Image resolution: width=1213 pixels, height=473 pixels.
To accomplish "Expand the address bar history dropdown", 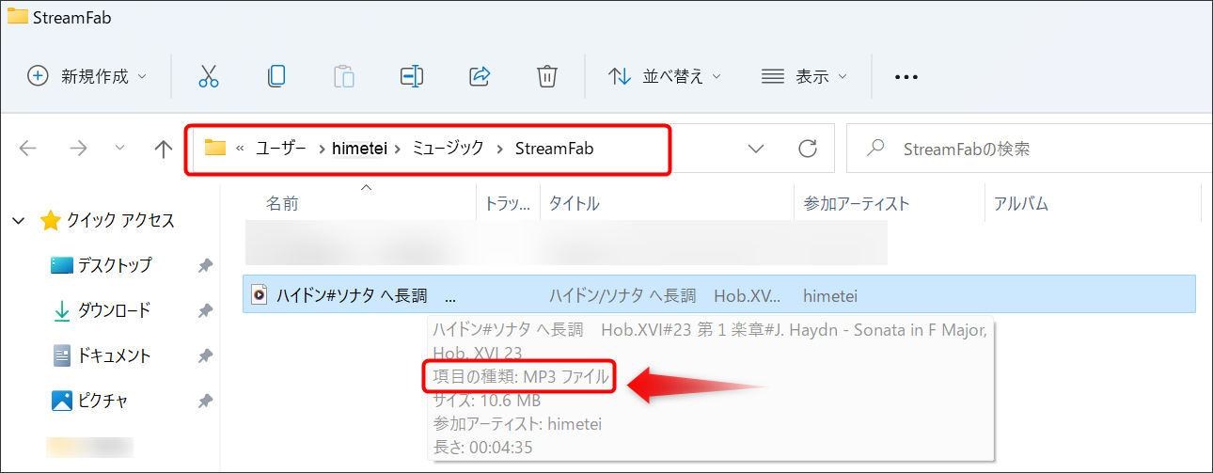I will click(755, 149).
